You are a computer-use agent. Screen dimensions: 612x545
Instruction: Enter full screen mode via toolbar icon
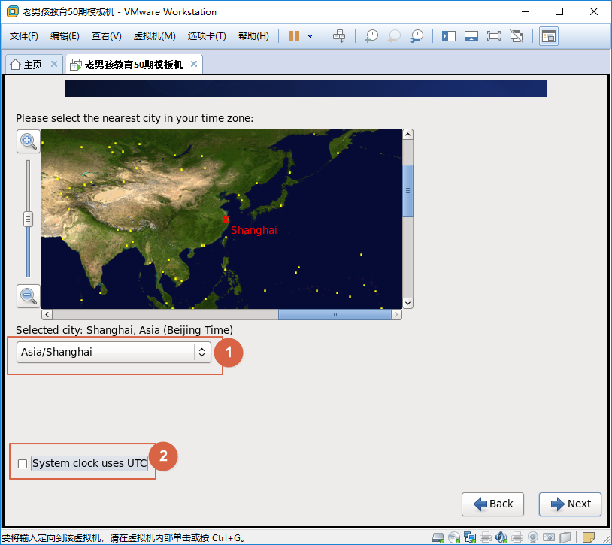point(494,36)
